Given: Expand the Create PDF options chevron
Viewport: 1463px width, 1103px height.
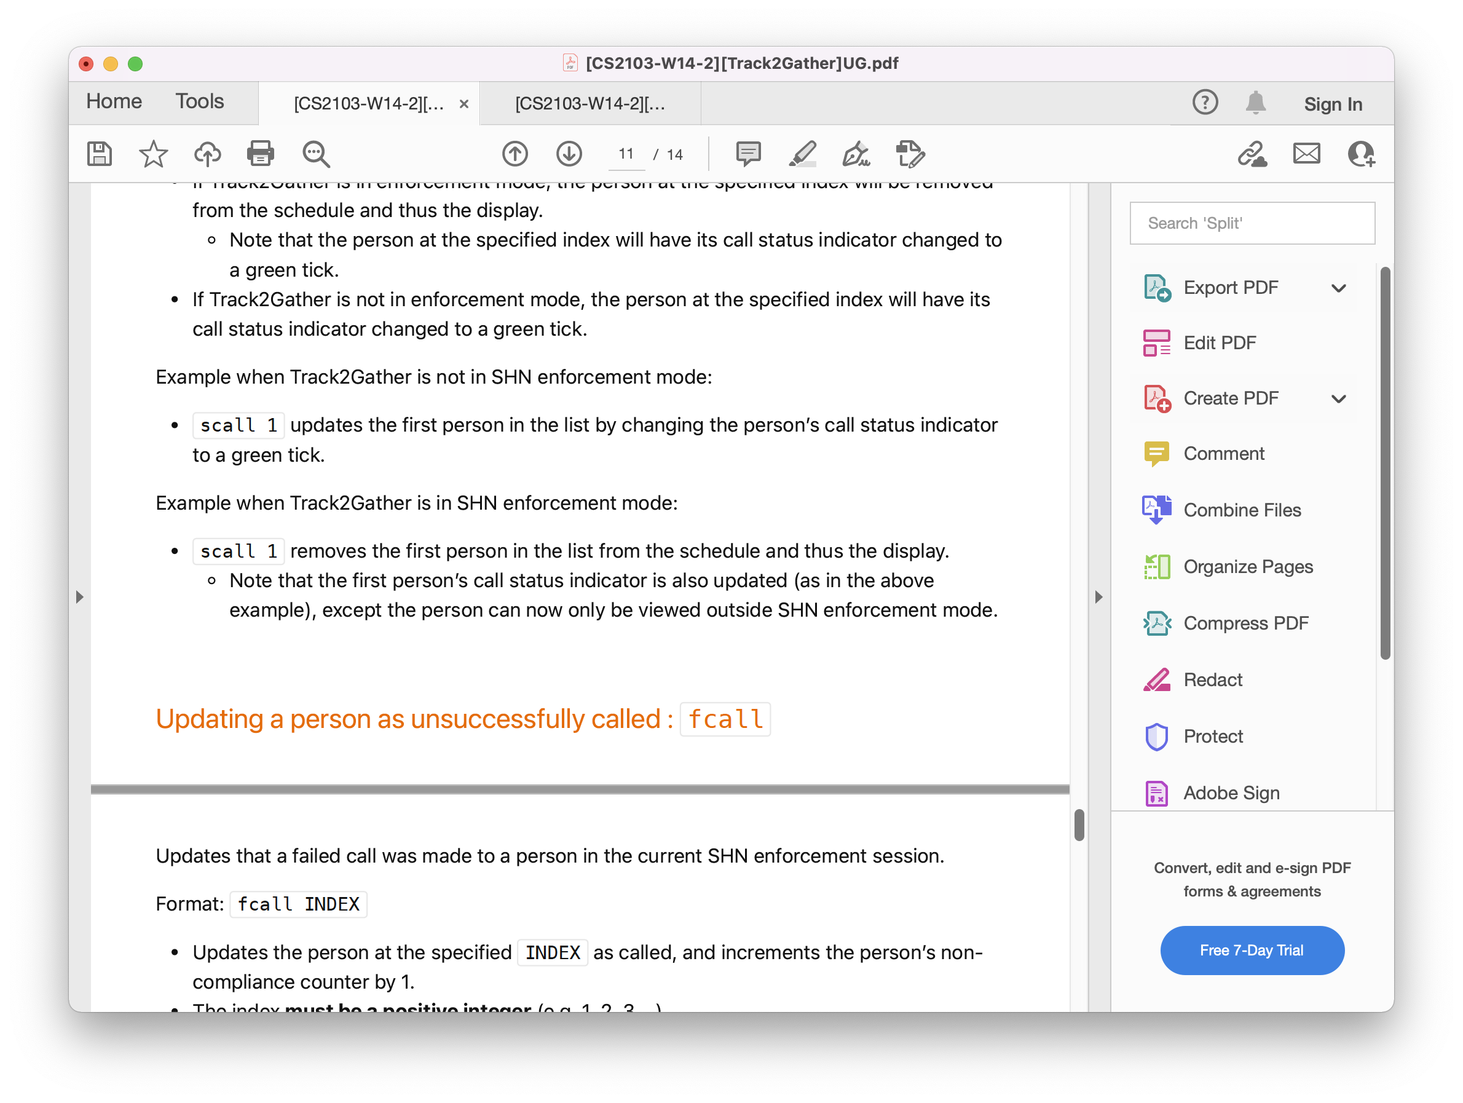Looking at the screenshot, I should pyautogui.click(x=1339, y=399).
